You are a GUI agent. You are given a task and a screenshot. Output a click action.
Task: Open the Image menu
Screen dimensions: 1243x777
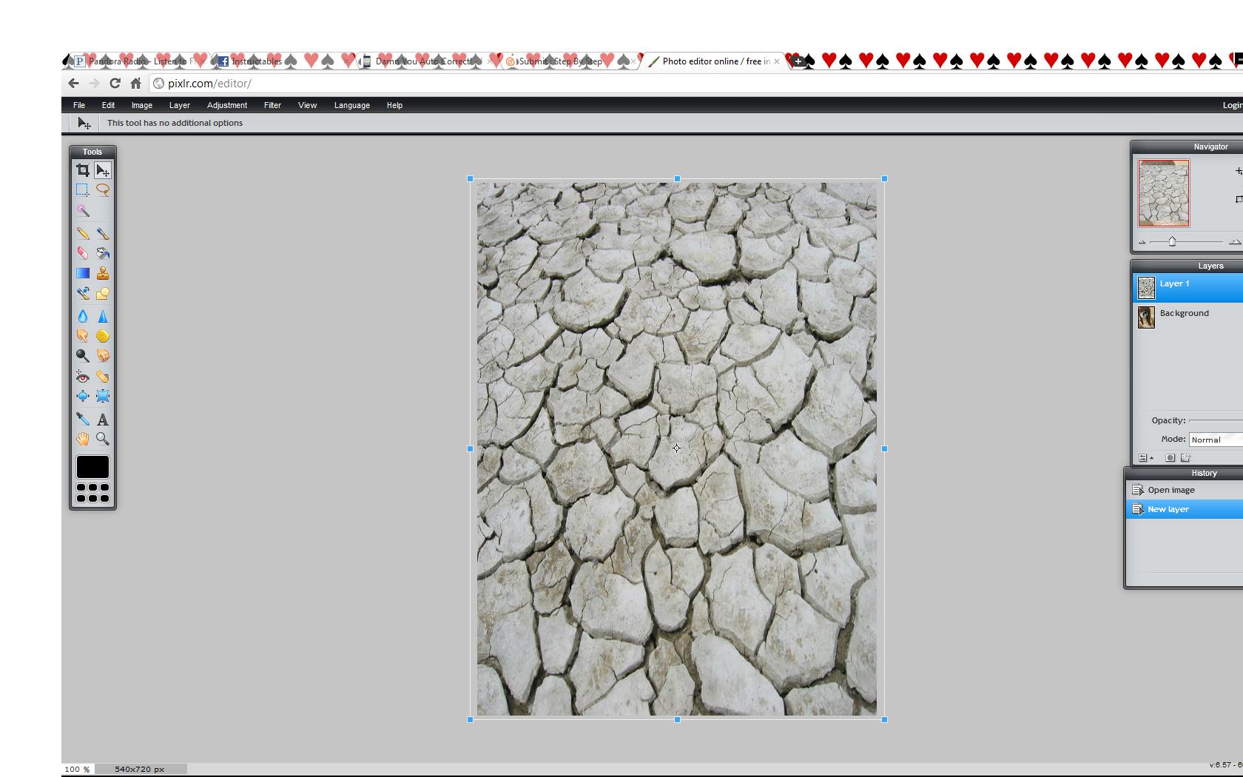tap(142, 105)
